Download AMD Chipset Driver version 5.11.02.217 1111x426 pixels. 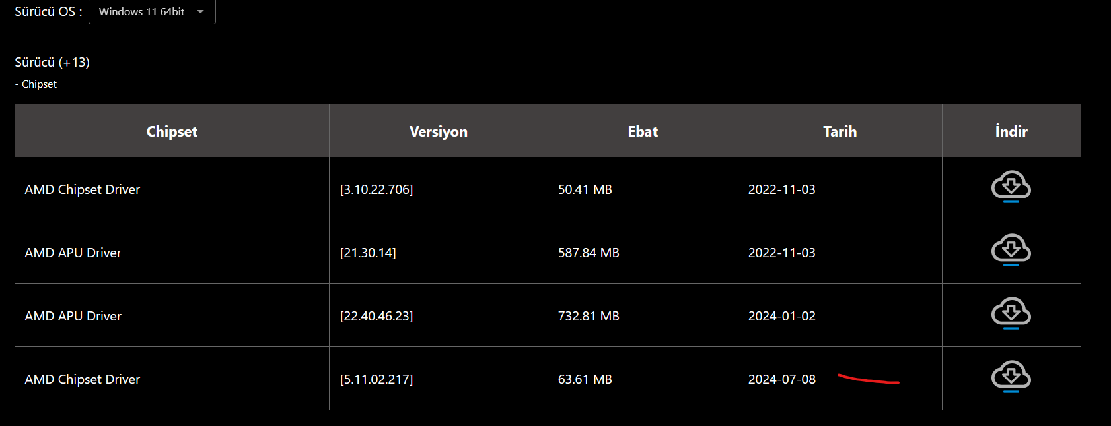point(1011,377)
